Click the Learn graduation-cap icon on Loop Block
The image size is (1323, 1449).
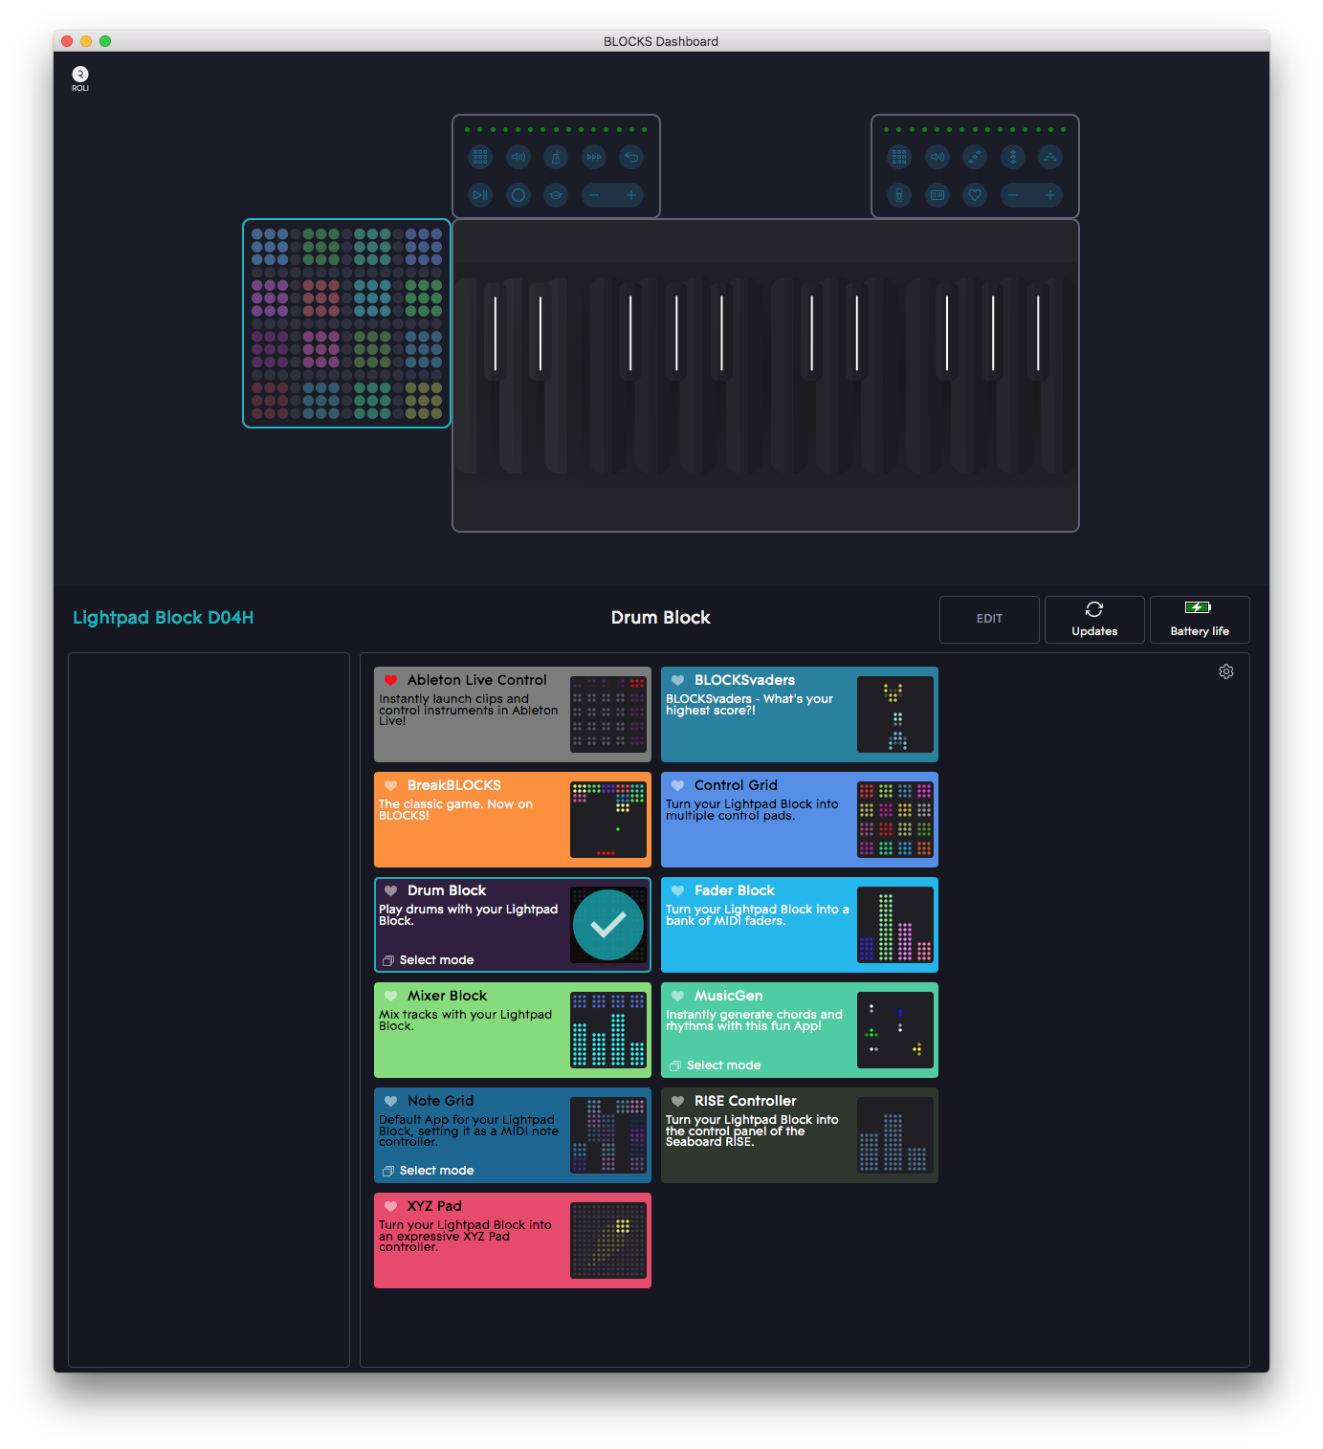(x=556, y=195)
